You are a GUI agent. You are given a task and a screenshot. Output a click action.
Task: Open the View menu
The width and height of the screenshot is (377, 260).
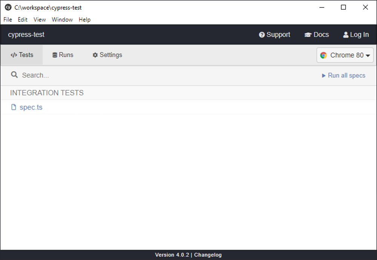pos(40,20)
